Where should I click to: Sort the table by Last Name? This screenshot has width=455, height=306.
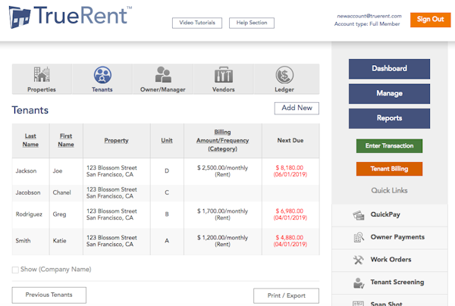point(30,140)
